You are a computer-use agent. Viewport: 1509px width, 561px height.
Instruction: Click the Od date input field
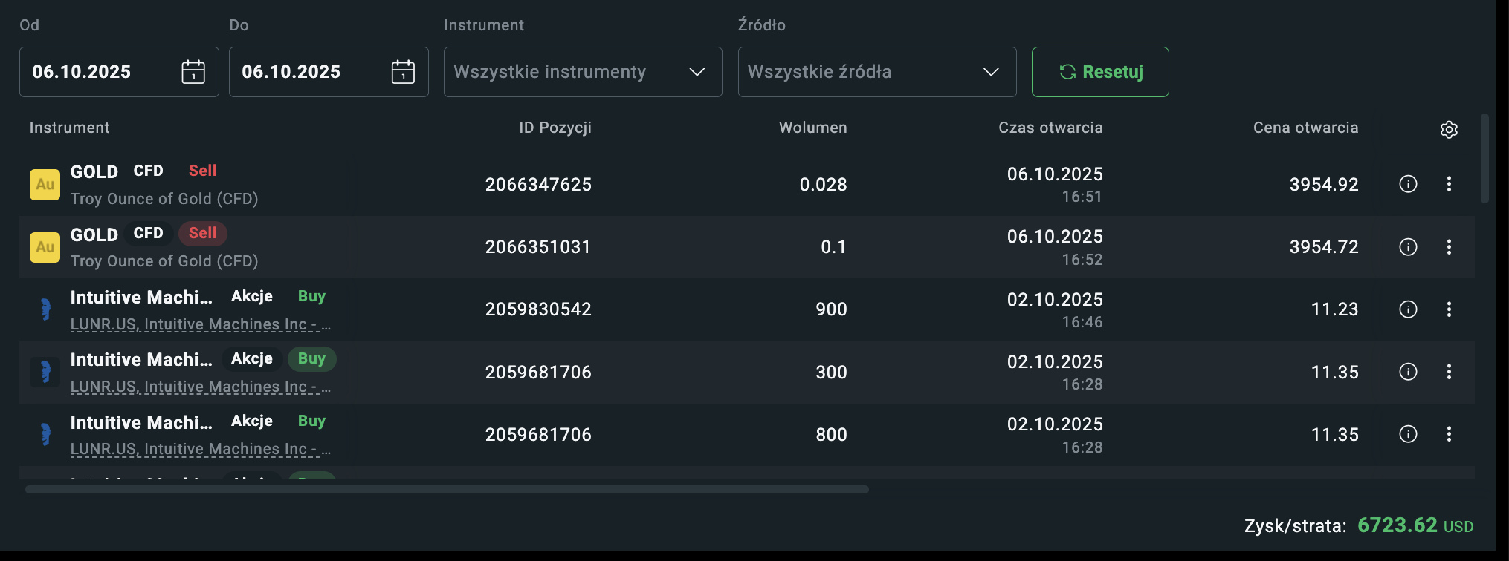click(x=97, y=72)
